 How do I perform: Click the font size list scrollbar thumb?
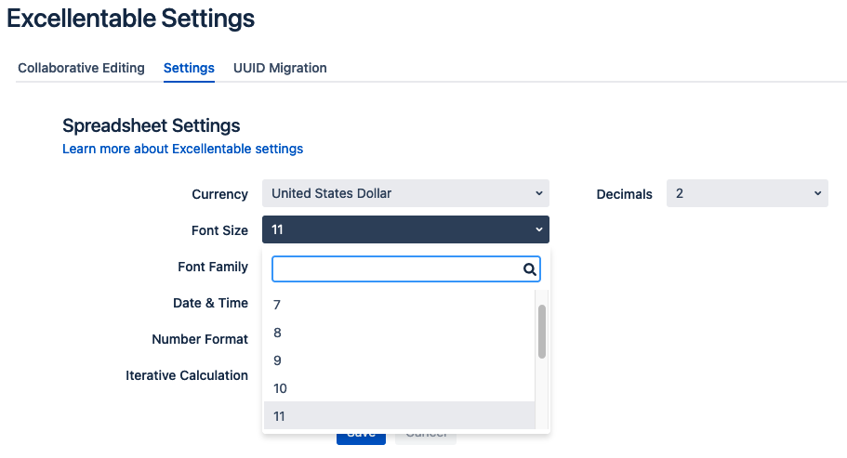coord(542,331)
